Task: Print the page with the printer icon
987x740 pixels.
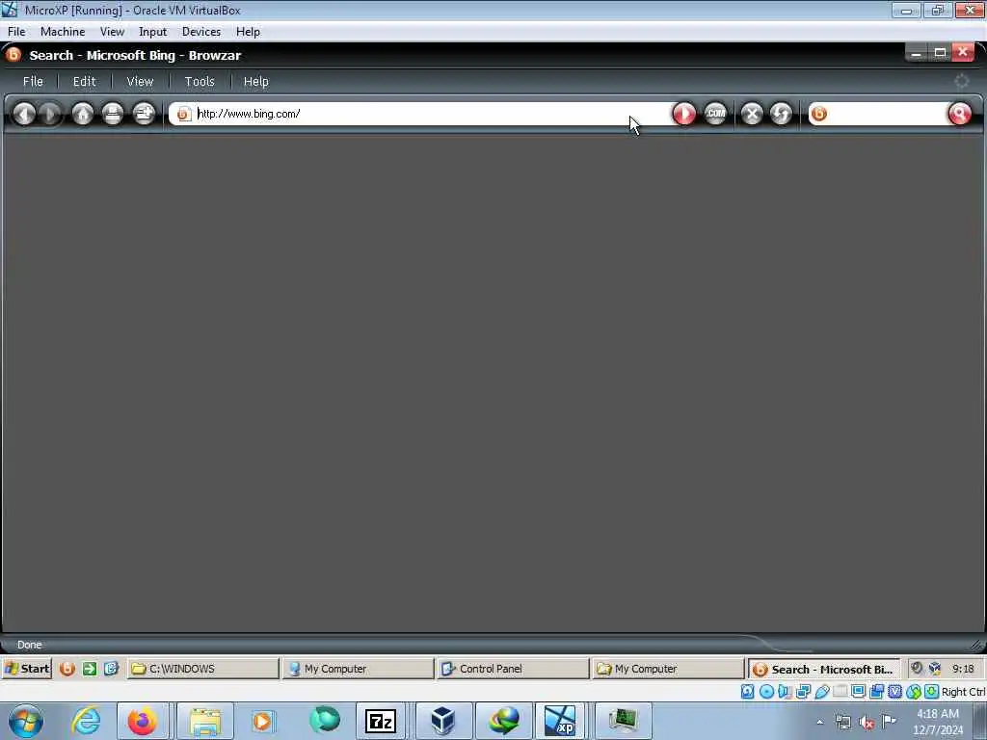Action: click(114, 114)
